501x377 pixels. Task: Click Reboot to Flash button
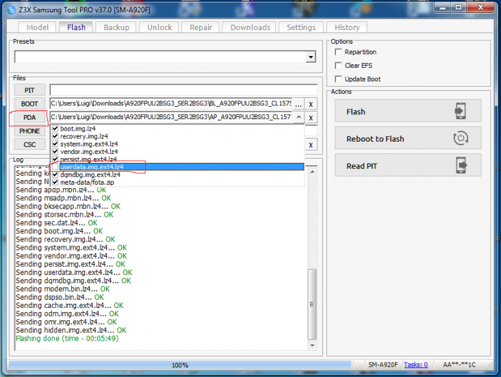click(x=408, y=138)
